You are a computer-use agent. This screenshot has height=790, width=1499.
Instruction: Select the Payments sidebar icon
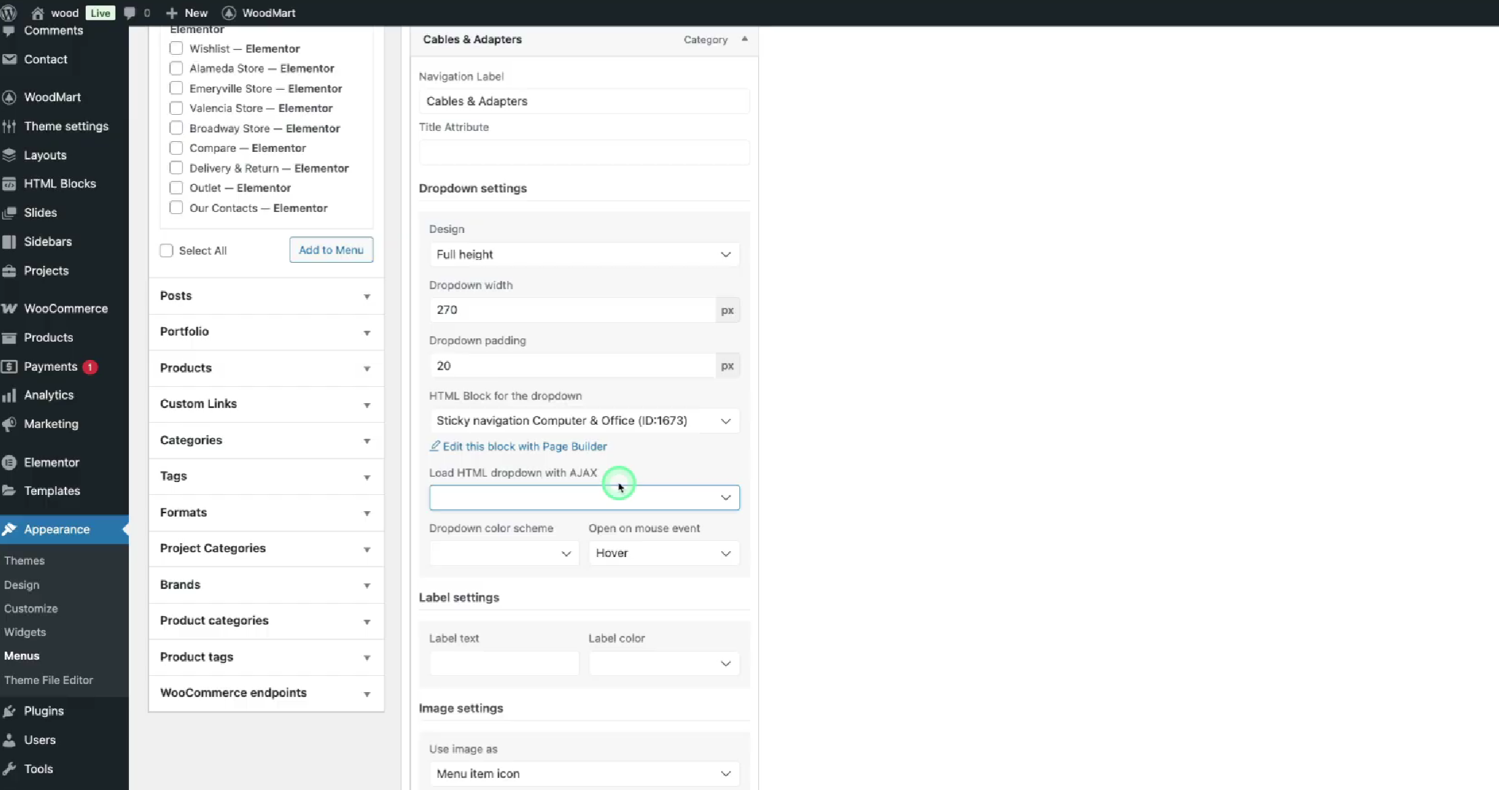(10, 366)
